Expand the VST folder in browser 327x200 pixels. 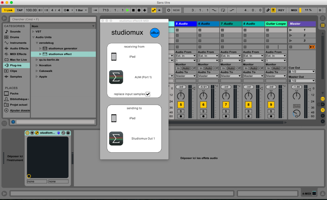[33, 32]
